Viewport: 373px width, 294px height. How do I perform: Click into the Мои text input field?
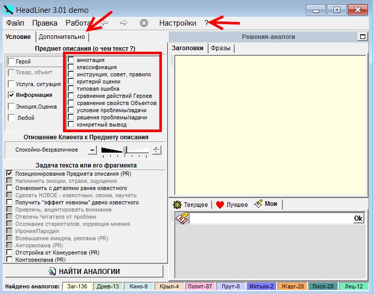(x=272, y=218)
